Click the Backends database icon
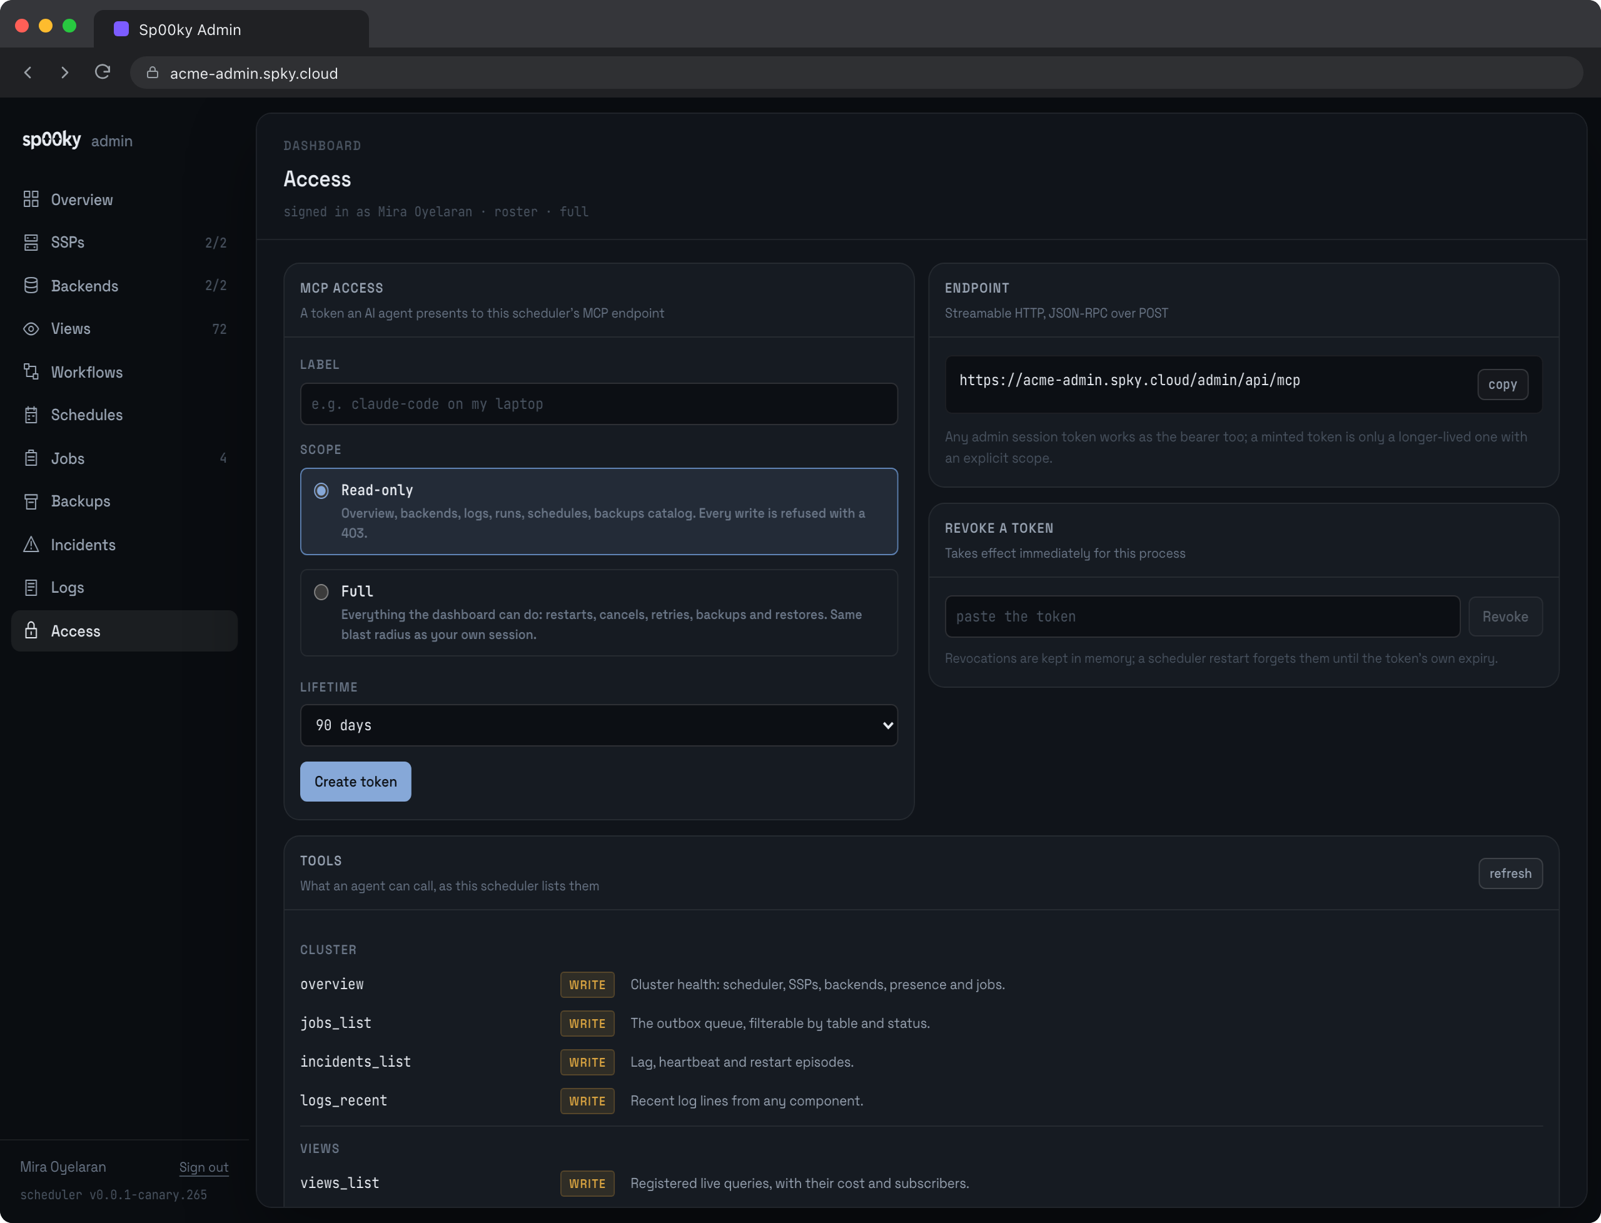The width and height of the screenshot is (1601, 1223). point(31,285)
